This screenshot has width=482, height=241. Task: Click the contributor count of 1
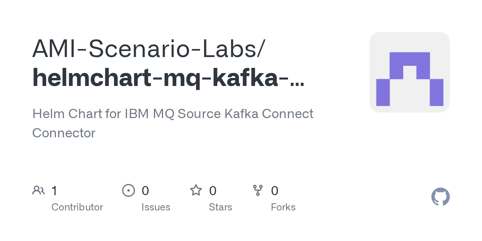(x=55, y=191)
